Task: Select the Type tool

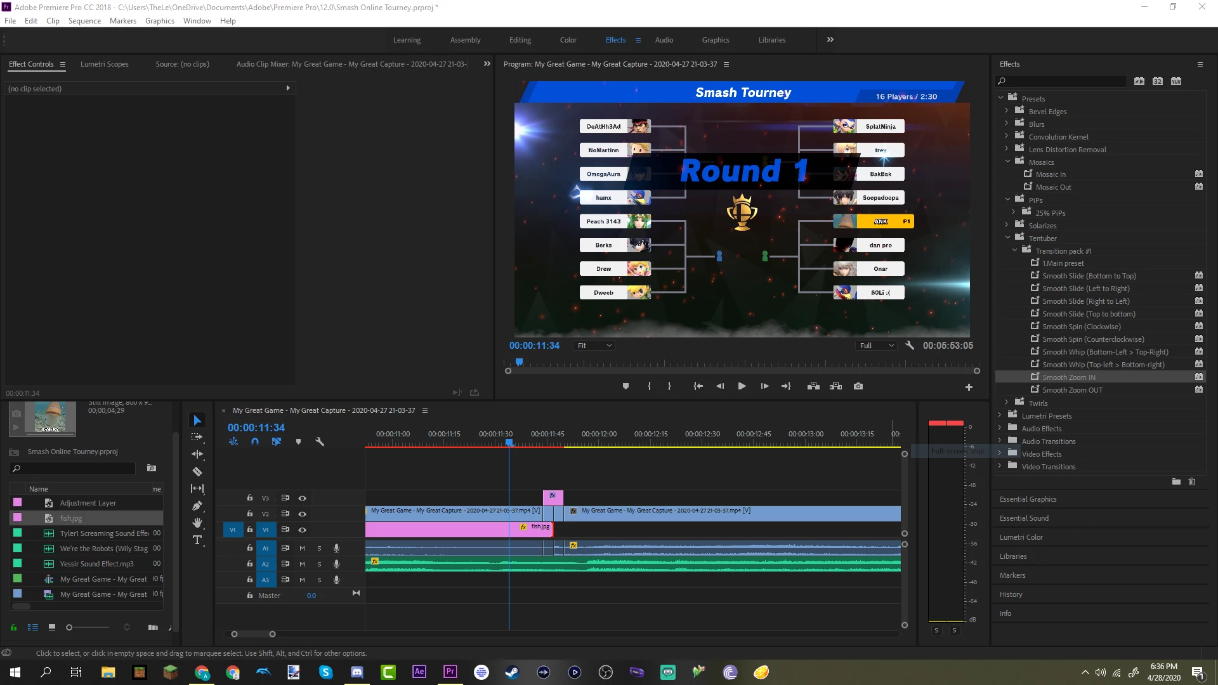Action: coord(197,540)
